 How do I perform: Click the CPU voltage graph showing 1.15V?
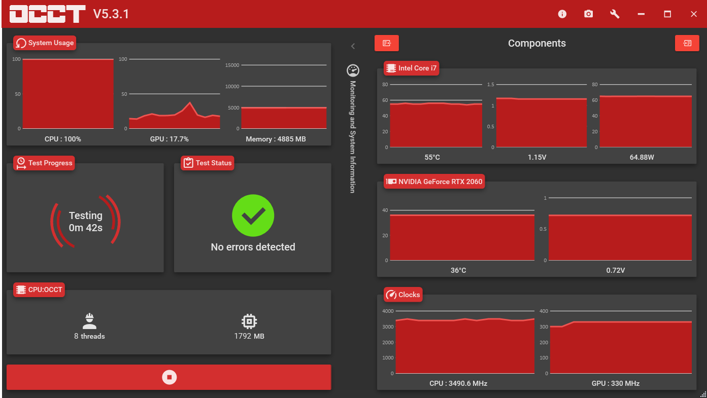point(542,116)
